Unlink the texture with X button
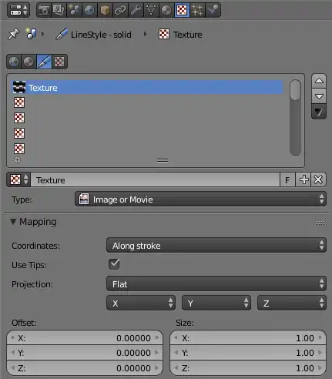Screen dimensions: 332x379 pos(318,179)
